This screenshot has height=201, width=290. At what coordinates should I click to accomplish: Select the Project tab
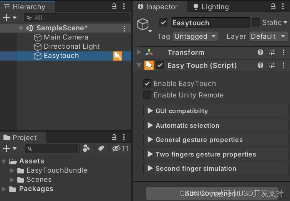click(x=20, y=137)
